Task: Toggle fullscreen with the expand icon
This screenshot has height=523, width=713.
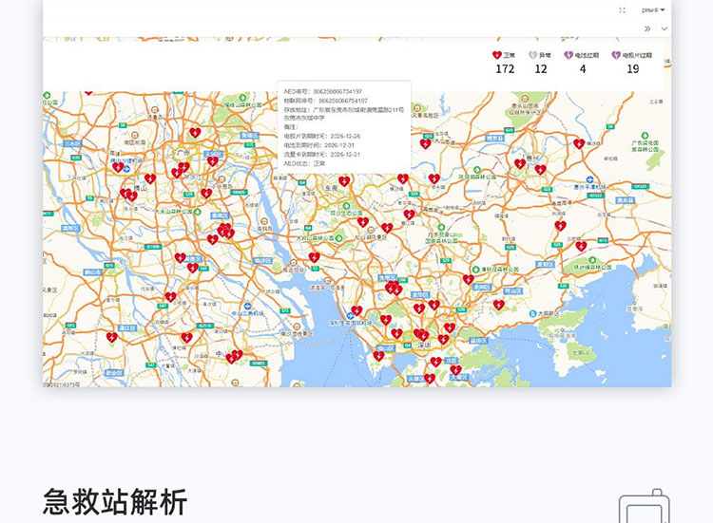Action: (622, 9)
